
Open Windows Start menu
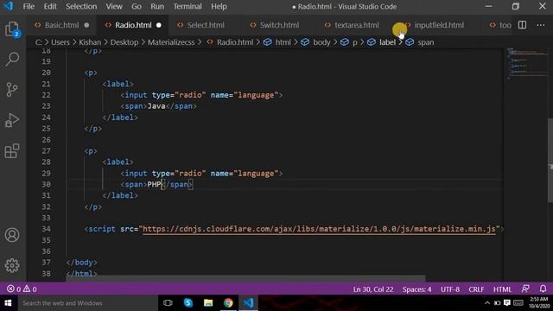click(8, 303)
